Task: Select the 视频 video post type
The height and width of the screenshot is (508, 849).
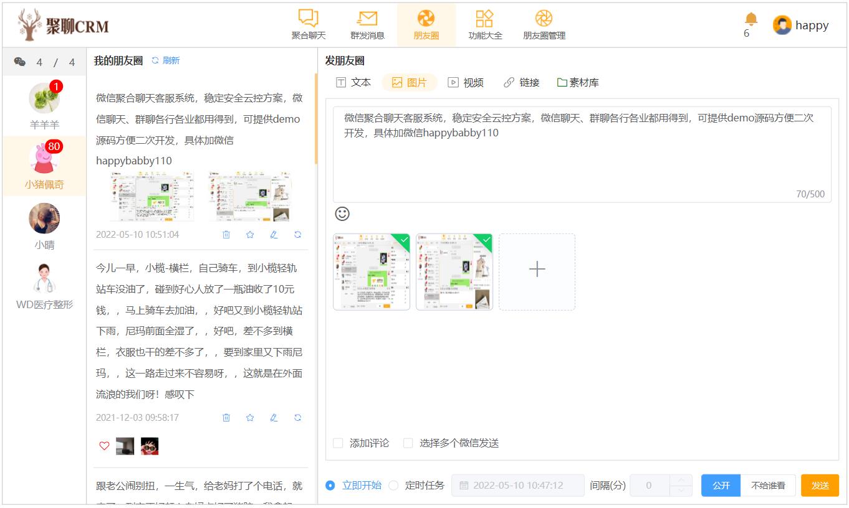Action: (x=466, y=82)
